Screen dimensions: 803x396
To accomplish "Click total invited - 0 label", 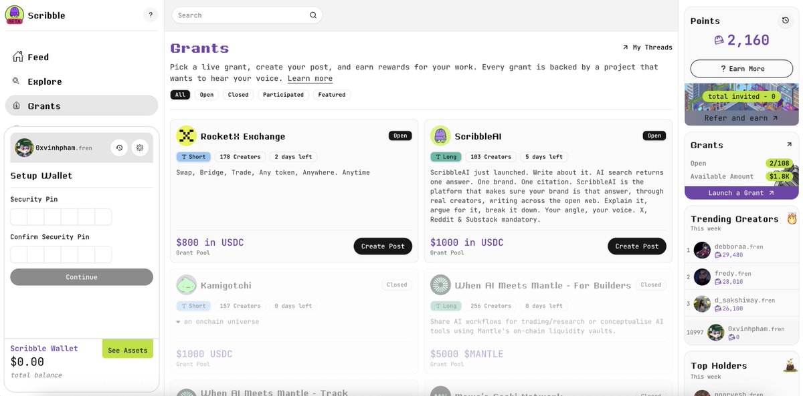I will point(741,96).
